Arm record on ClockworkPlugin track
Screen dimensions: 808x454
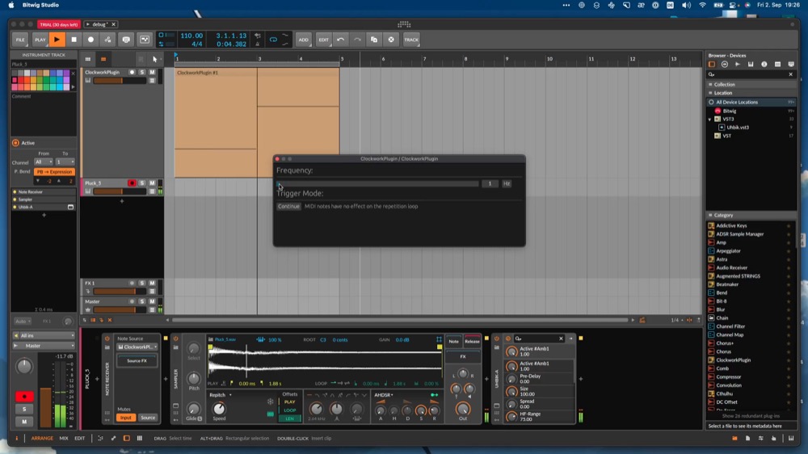(132, 72)
